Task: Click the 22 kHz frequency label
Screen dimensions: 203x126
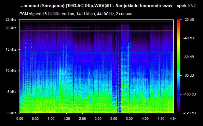Action: click(11, 19)
